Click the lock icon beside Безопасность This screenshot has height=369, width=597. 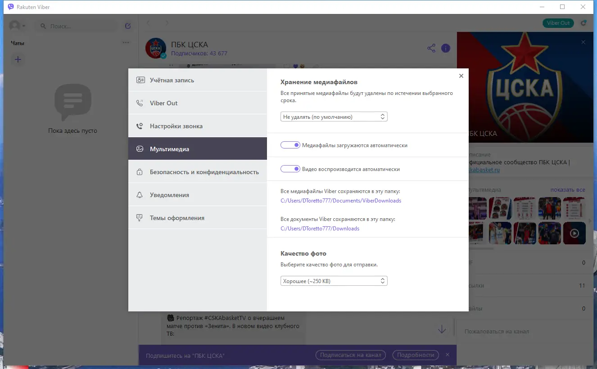pos(140,172)
